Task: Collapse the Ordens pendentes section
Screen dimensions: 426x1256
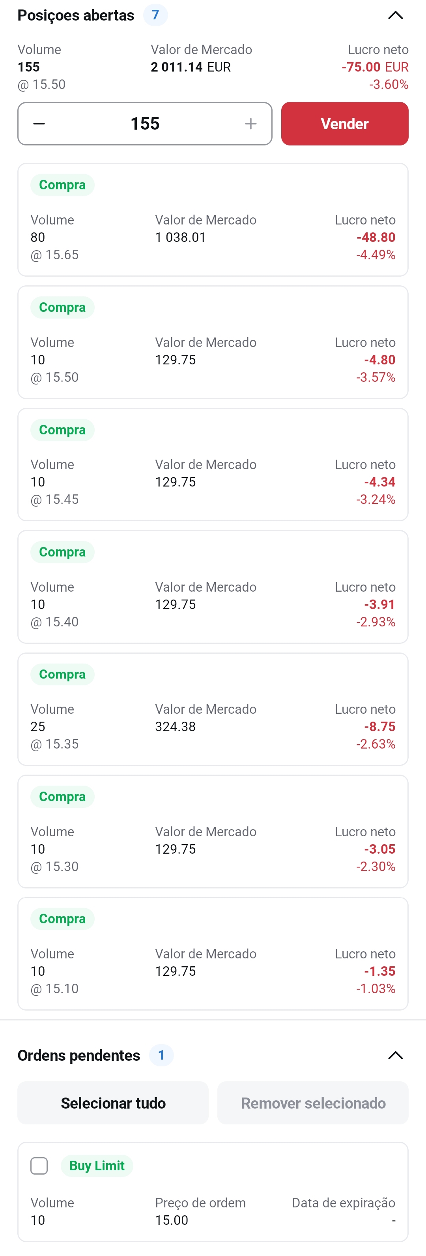Action: (x=395, y=1055)
